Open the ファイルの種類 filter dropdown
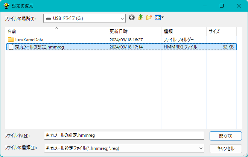 click(x=201, y=148)
